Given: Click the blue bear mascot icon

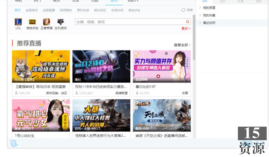Looking at the screenshot, I should pos(14,143).
